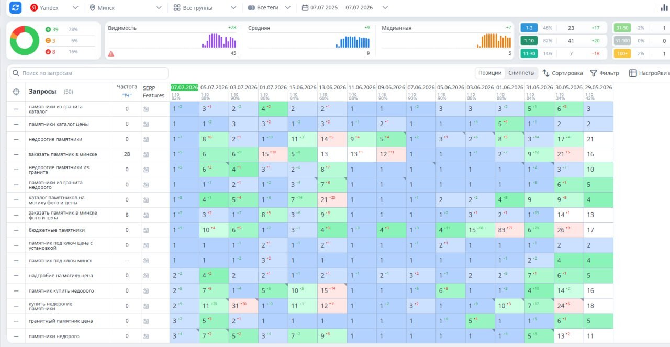Open SERP features icon for «заказать памятник в минске»
670x347 pixels.
[146, 154]
